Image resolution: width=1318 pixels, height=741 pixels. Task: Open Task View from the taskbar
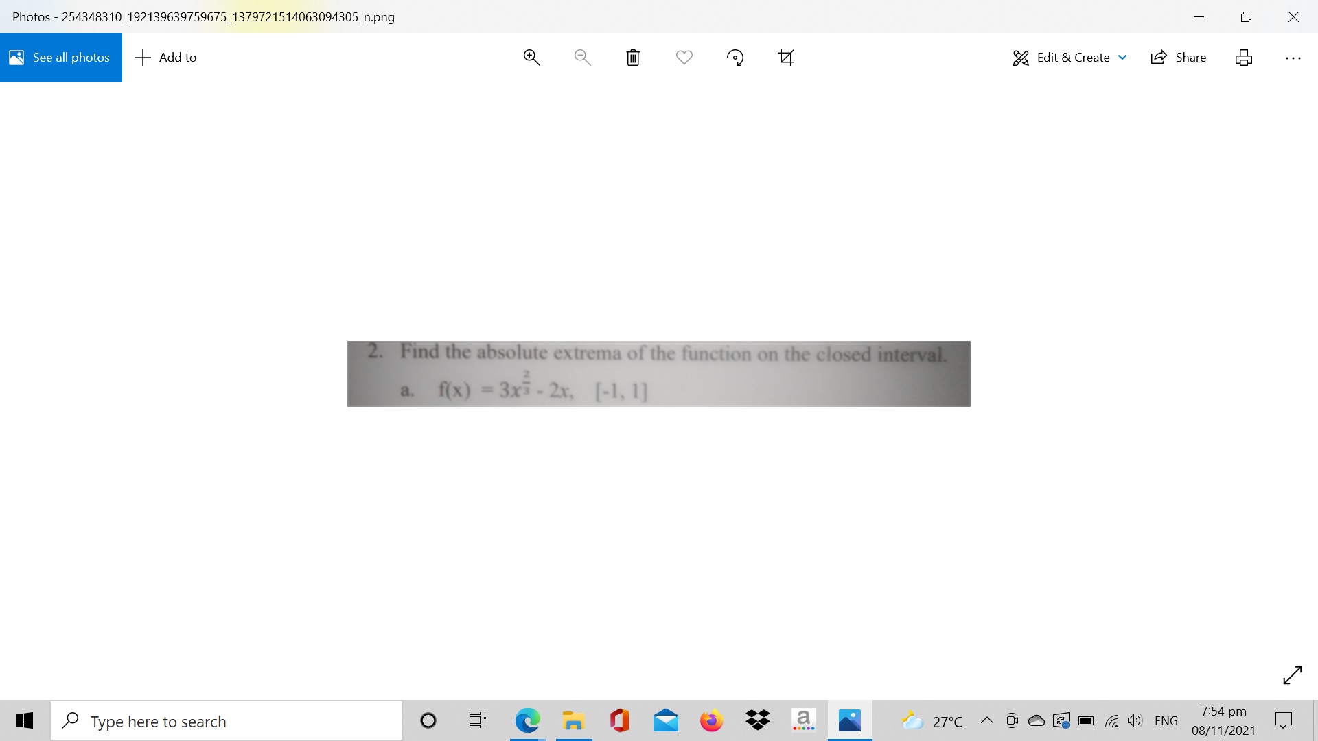pyautogui.click(x=476, y=720)
